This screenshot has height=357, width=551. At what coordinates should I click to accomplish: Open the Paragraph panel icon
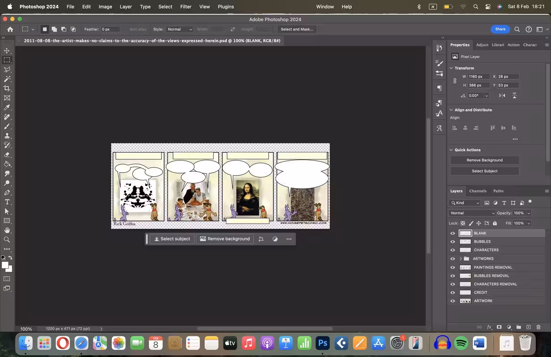[x=439, y=88]
